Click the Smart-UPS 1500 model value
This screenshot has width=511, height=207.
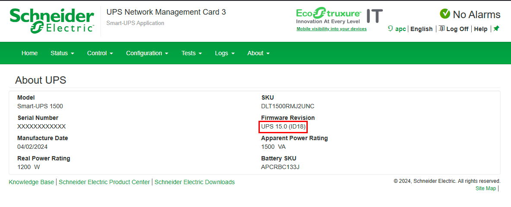[40, 106]
